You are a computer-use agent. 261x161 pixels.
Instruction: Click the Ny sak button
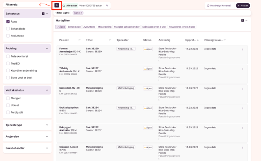tap(243, 6)
